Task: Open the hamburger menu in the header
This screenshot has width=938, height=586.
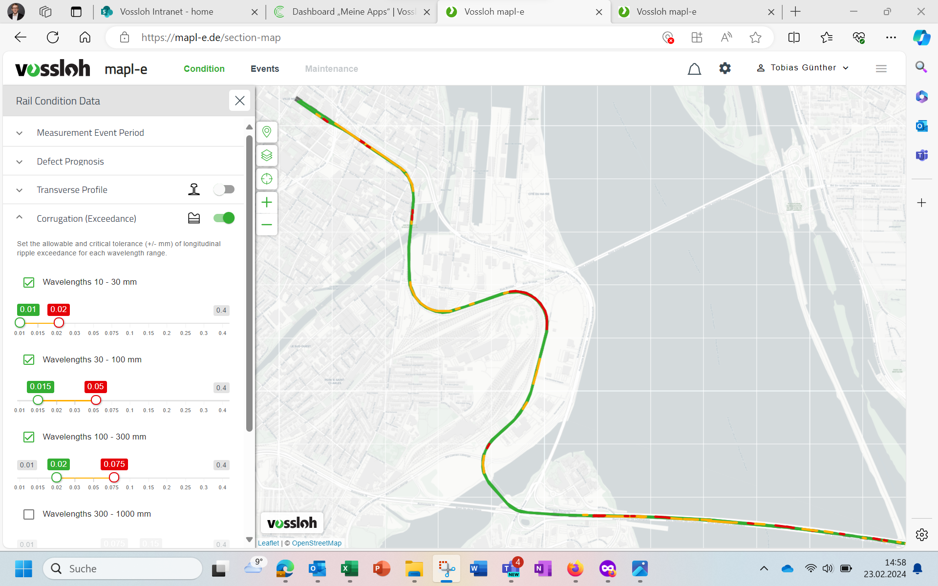Action: coord(881,69)
